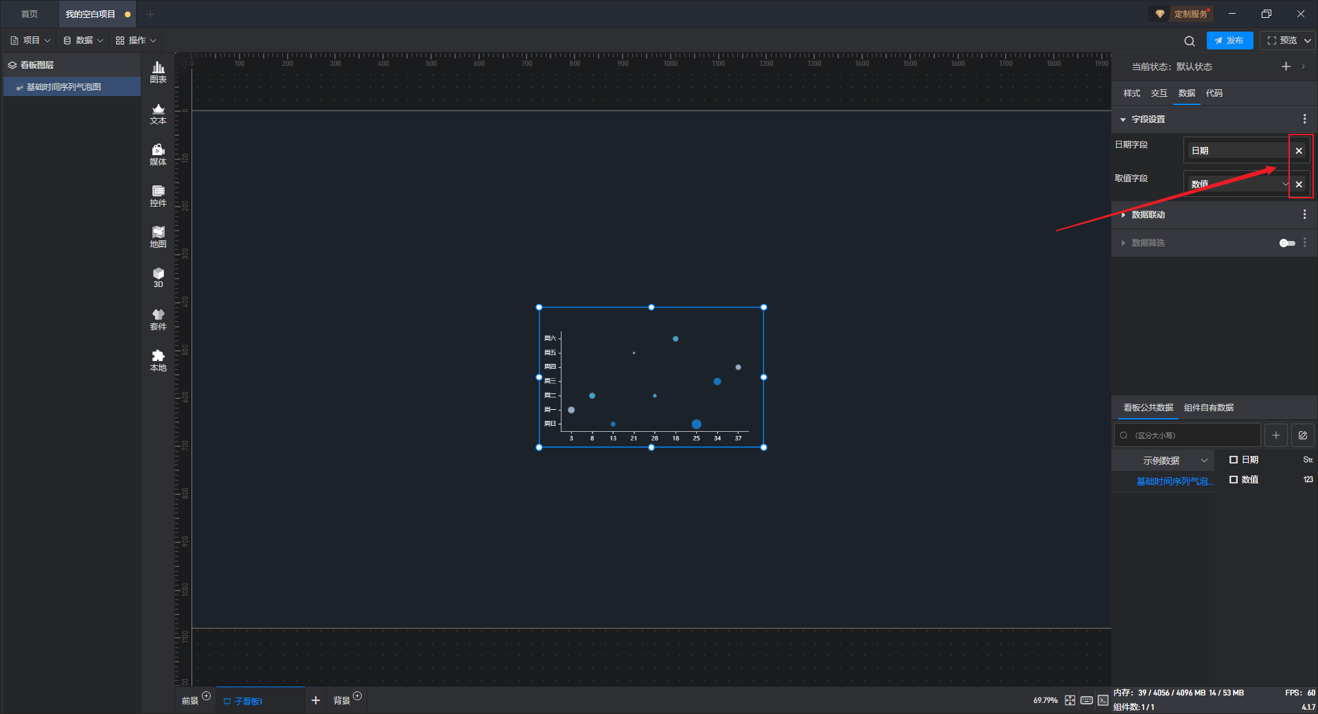Open the 3D component panel
Image resolution: width=1318 pixels, height=714 pixels.
click(158, 277)
